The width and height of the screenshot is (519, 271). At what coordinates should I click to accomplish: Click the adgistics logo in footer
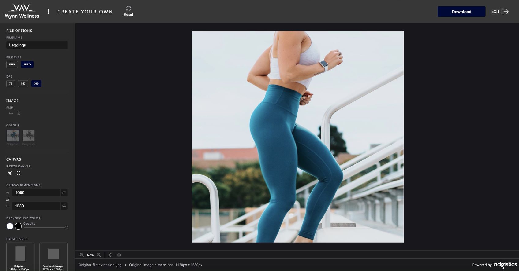(505, 265)
